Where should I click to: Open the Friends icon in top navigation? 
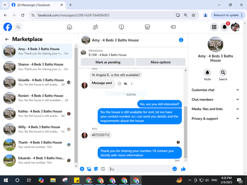(95, 27)
